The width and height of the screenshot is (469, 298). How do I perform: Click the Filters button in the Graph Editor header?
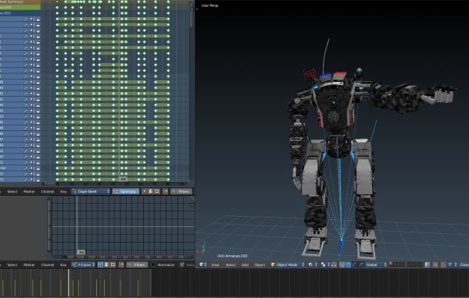coord(137,265)
